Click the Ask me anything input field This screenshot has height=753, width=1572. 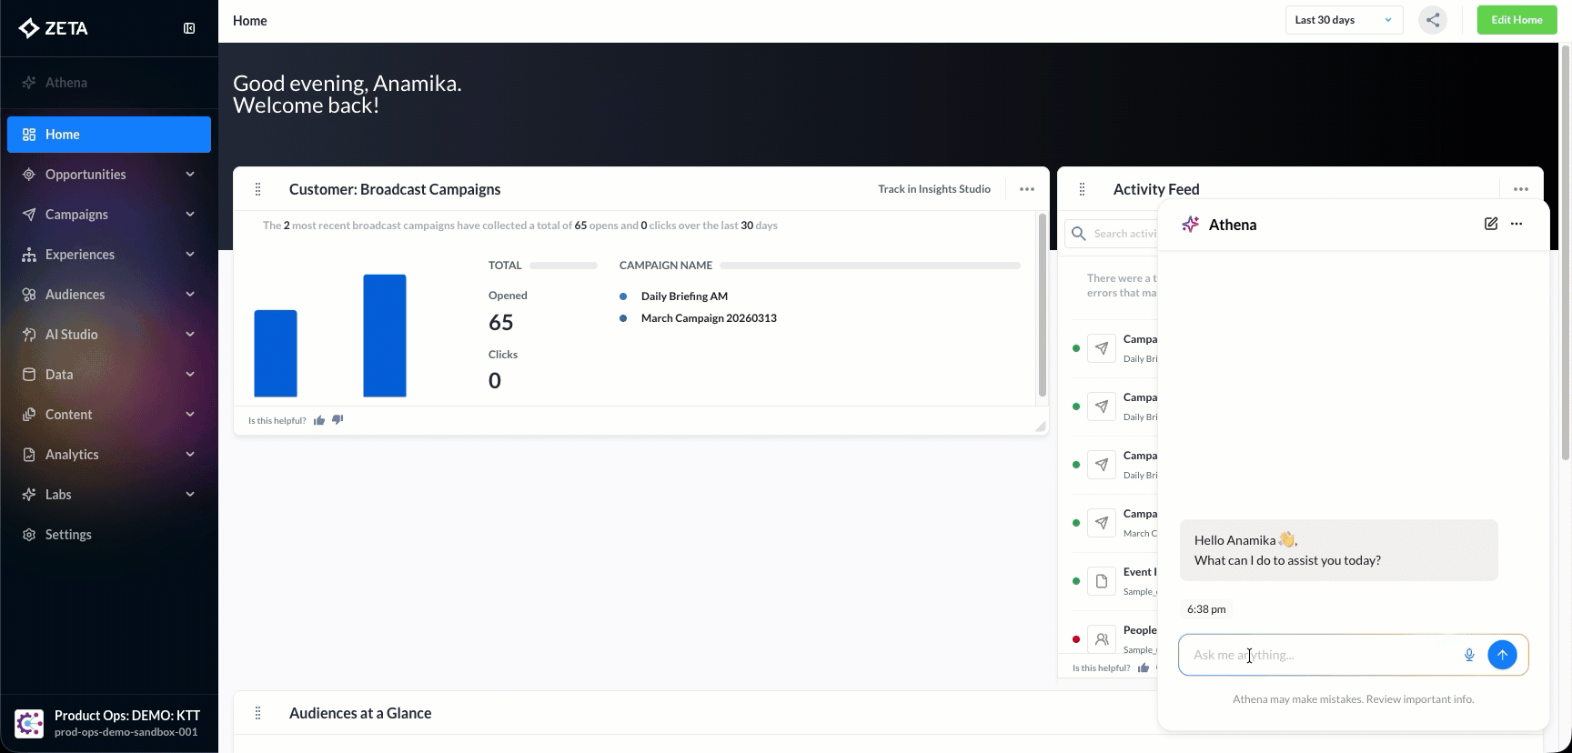coord(1319,655)
